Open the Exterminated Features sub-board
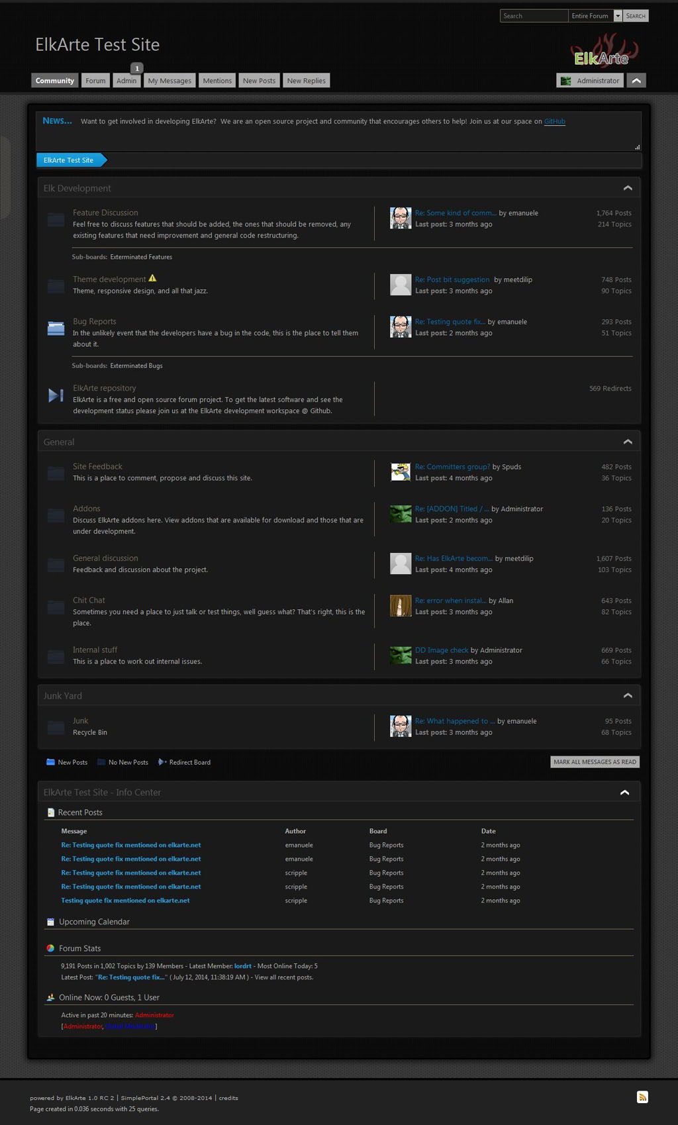 click(x=141, y=257)
